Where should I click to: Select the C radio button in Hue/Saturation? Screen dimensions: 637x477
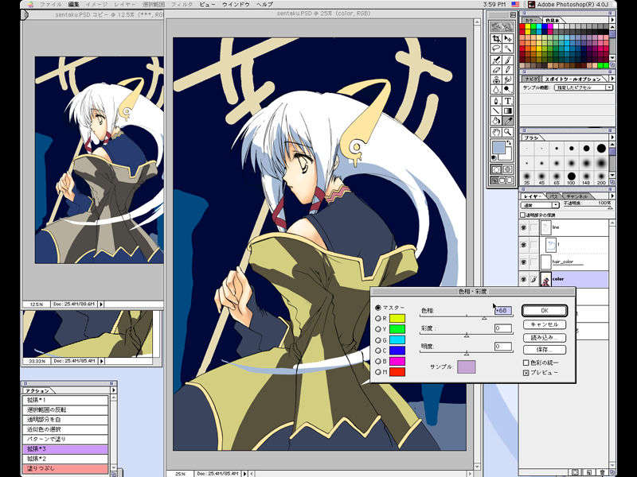378,351
